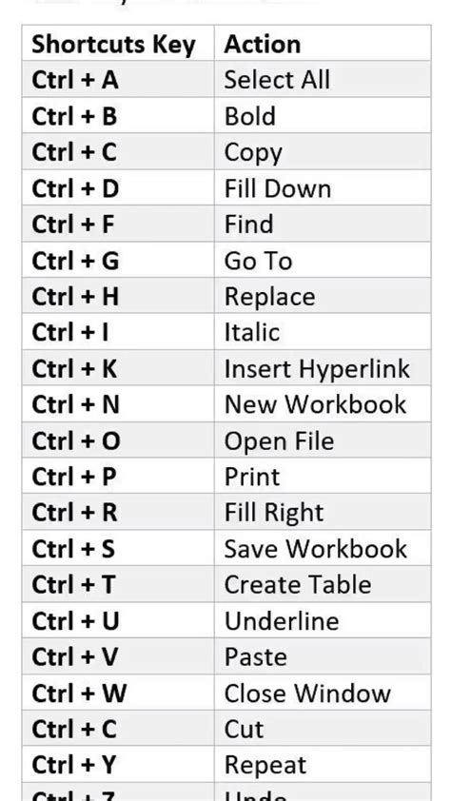The image size is (451, 801).
Task: Click the Repeat action cell
Action: pyautogui.click(x=323, y=765)
